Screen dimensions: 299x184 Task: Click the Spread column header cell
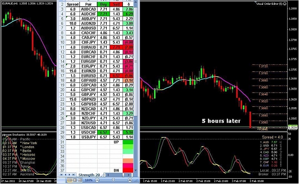click(x=73, y=4)
